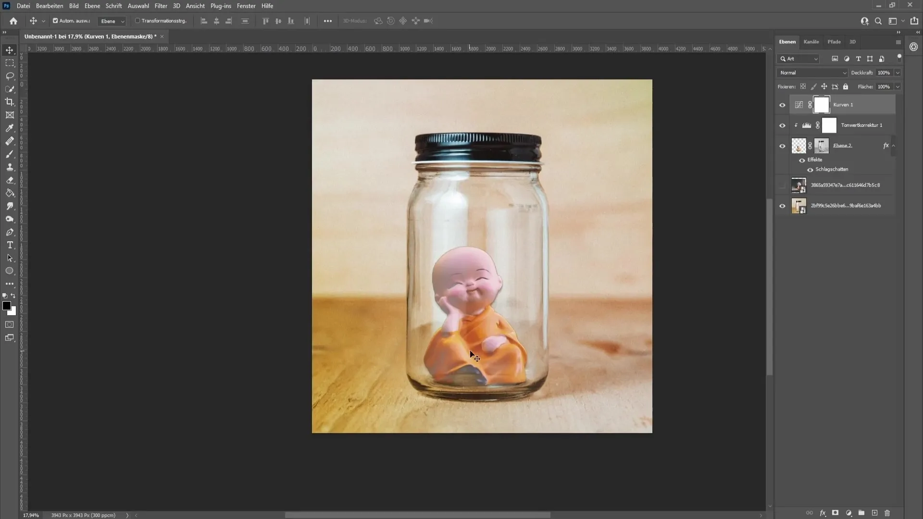This screenshot has width=923, height=519.
Task: Click the foreground color swatch
Action: [x=7, y=307]
